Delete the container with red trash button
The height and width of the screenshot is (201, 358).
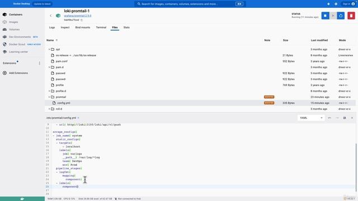tap(351, 16)
